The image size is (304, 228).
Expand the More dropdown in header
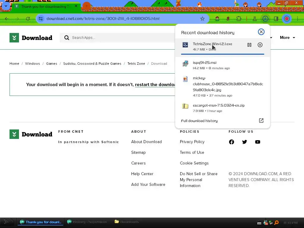point(287,38)
